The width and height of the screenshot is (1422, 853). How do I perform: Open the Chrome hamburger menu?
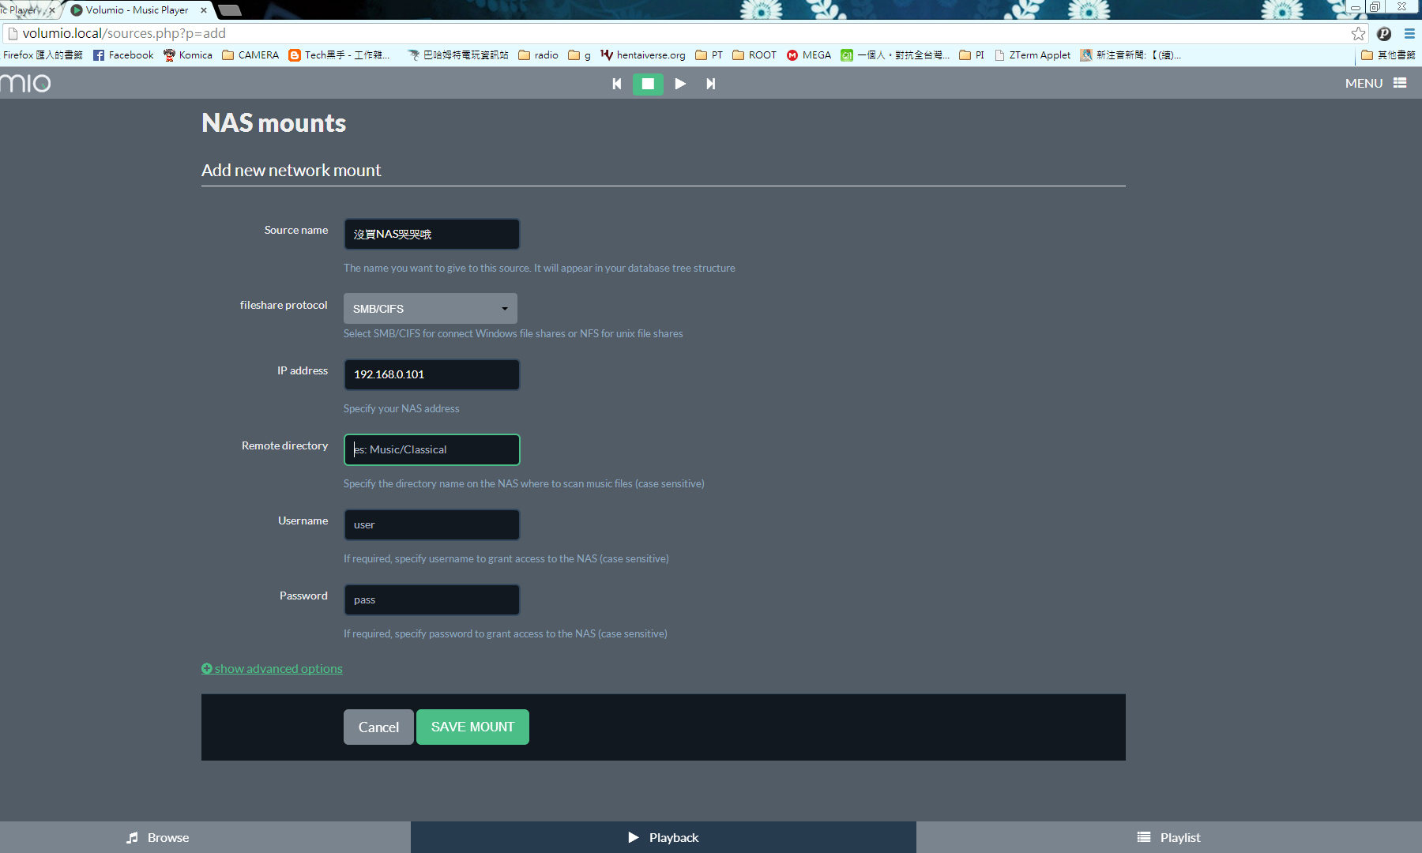1409,33
